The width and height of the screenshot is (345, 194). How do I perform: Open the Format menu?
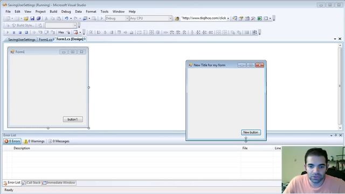91,11
